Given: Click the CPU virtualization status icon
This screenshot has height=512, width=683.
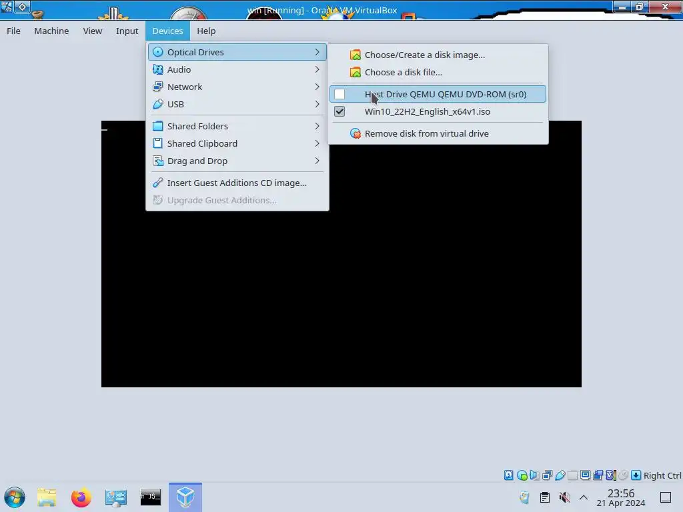Looking at the screenshot, I should coord(611,475).
